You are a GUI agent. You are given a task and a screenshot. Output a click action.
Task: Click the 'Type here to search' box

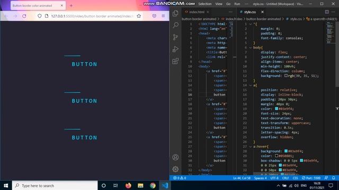point(55,185)
